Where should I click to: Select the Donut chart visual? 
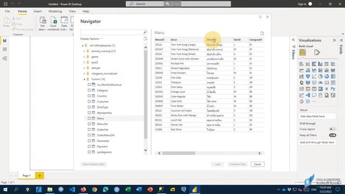[327, 77]
